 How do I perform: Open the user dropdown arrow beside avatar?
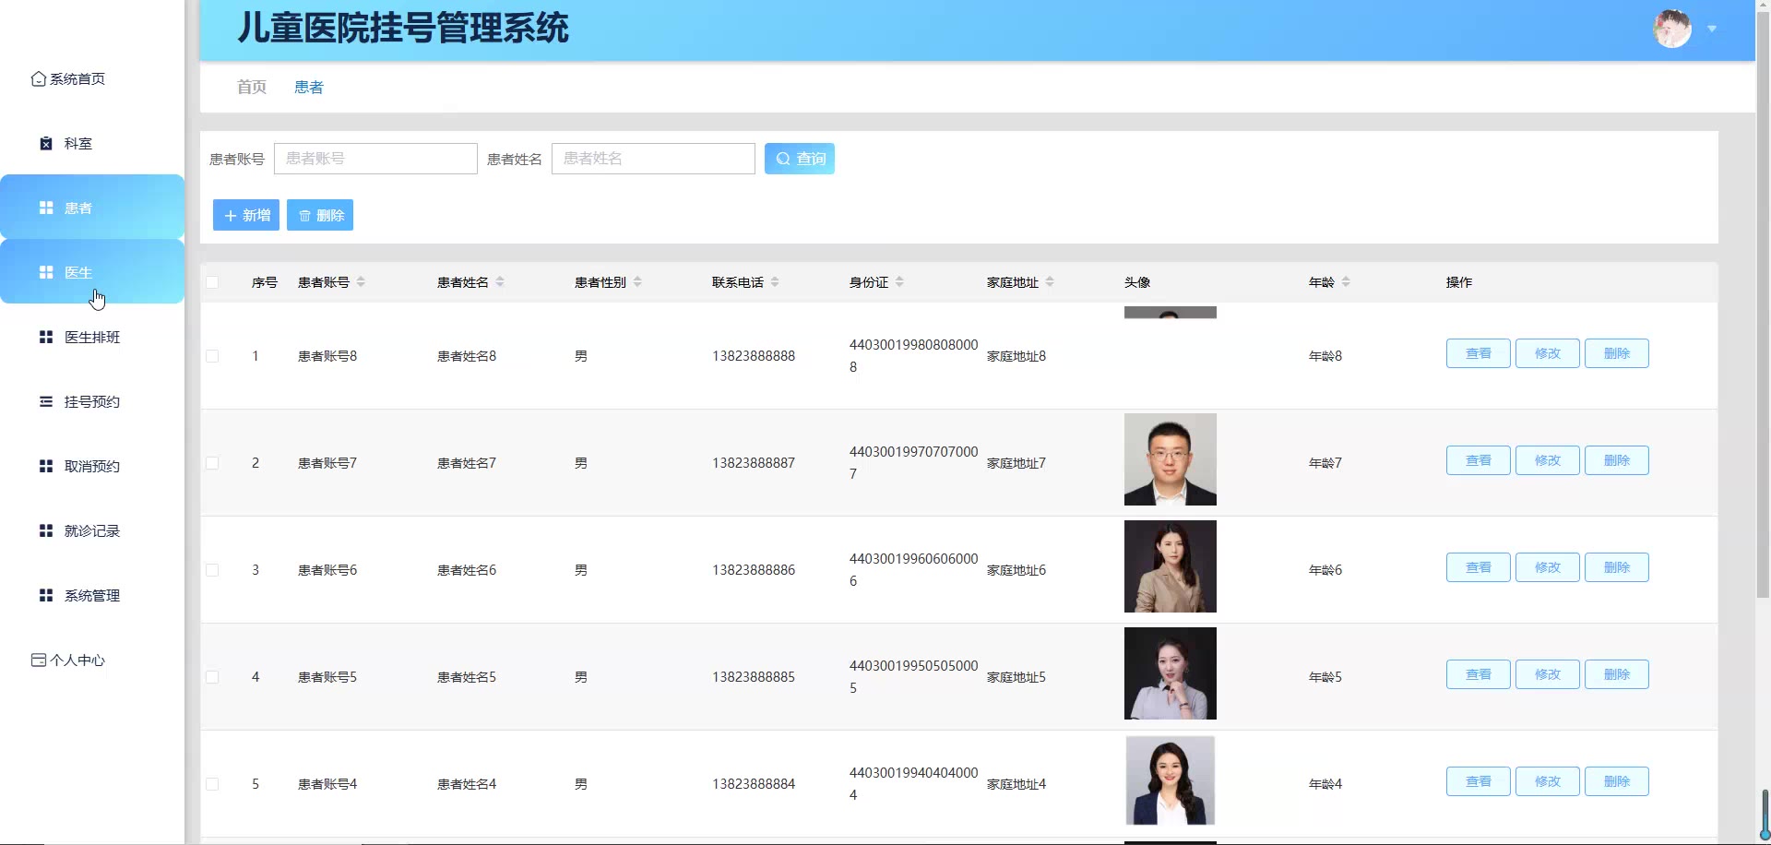pyautogui.click(x=1712, y=30)
